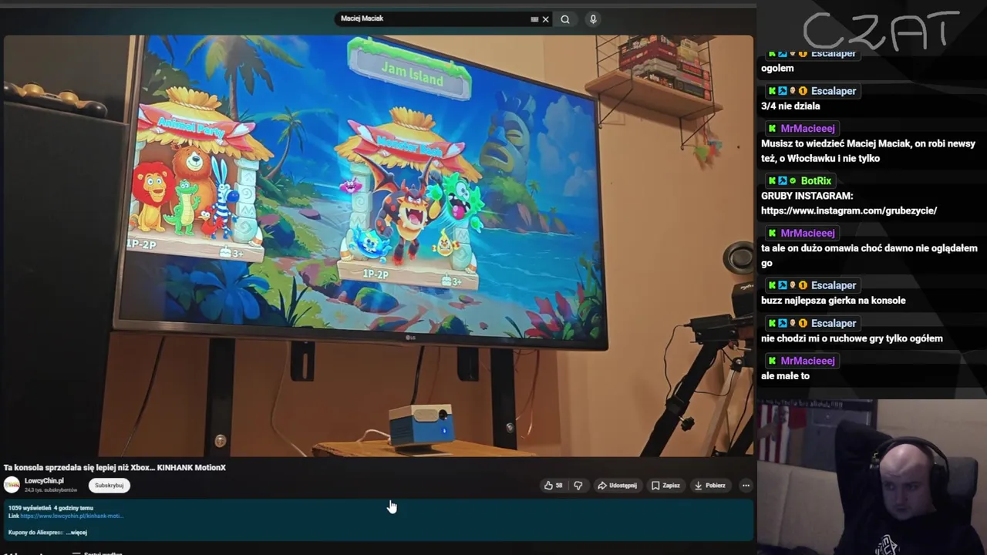The image size is (987, 555).
Task: Like the video with thumbs-up
Action: [554, 486]
